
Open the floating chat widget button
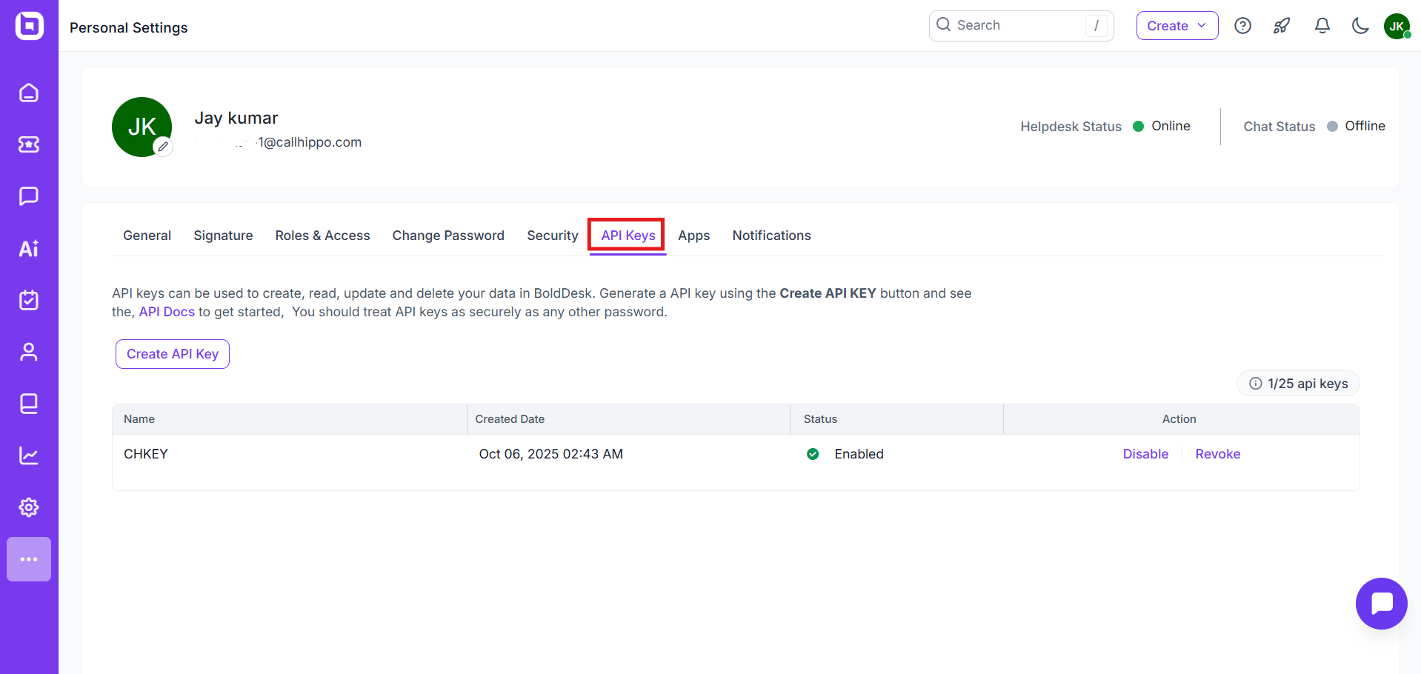coord(1381,604)
